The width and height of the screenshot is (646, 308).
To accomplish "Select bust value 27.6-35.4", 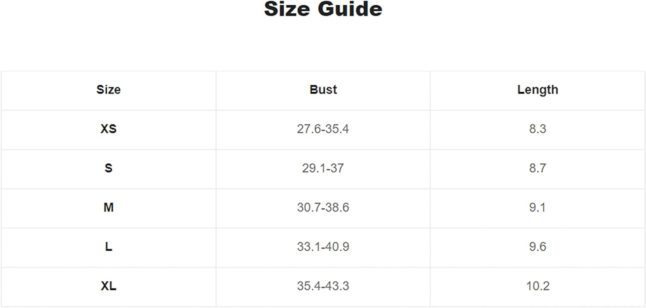I will (323, 129).
